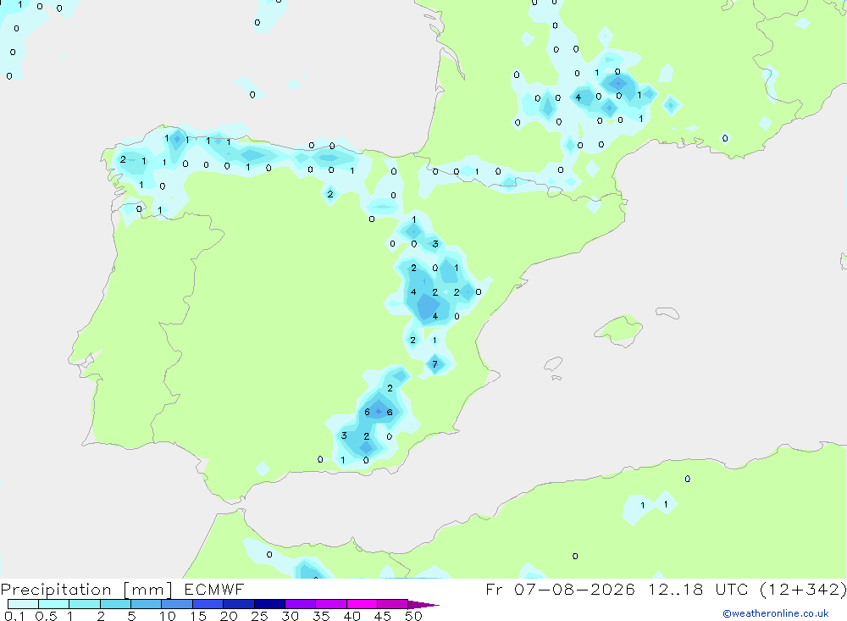Screen dimensions: 847x621
Task: Pick the 30–35 mm legend swatch
Action: click(x=301, y=604)
